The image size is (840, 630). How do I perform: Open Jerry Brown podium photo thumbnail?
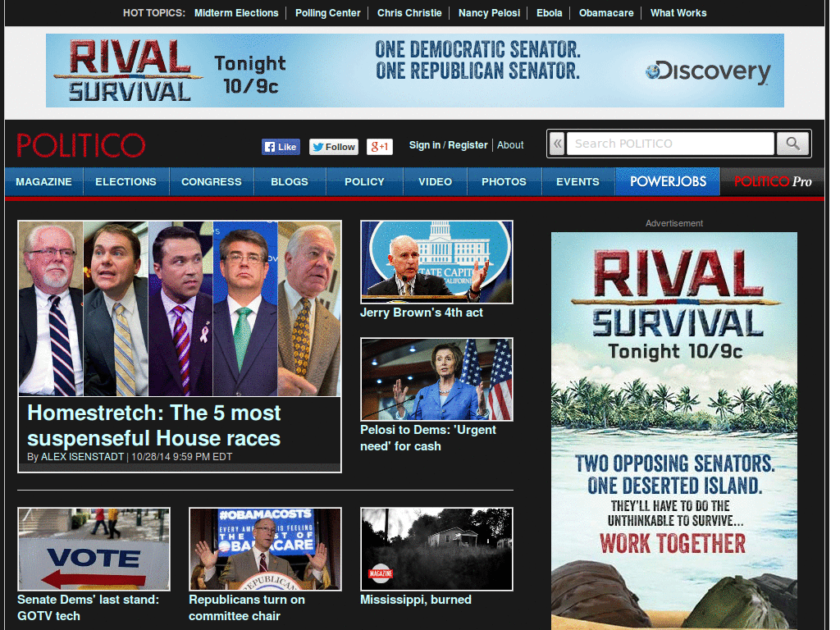click(436, 262)
